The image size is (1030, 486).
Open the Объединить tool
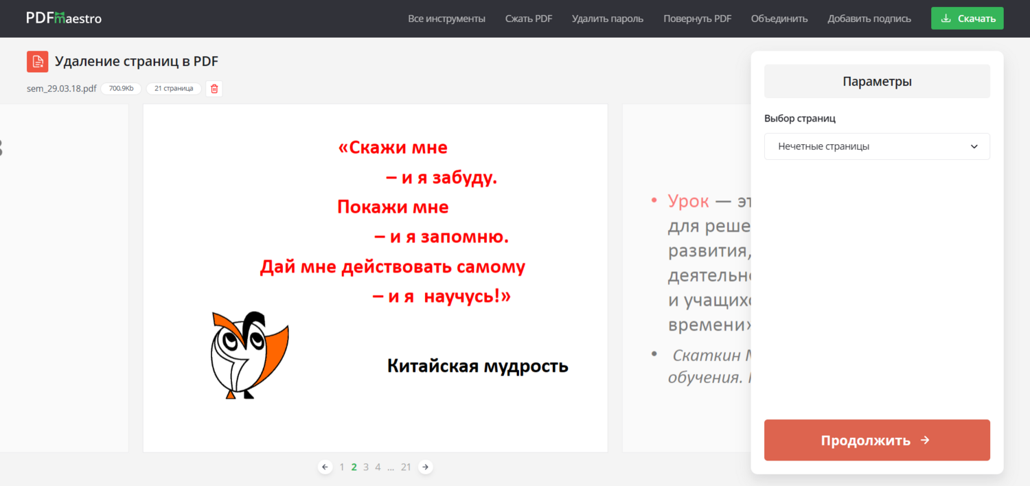tap(779, 19)
